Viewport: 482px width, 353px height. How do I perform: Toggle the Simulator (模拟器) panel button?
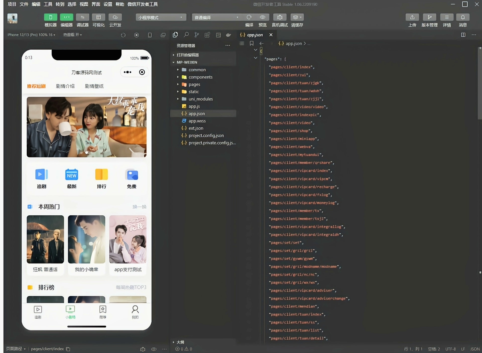(50, 17)
